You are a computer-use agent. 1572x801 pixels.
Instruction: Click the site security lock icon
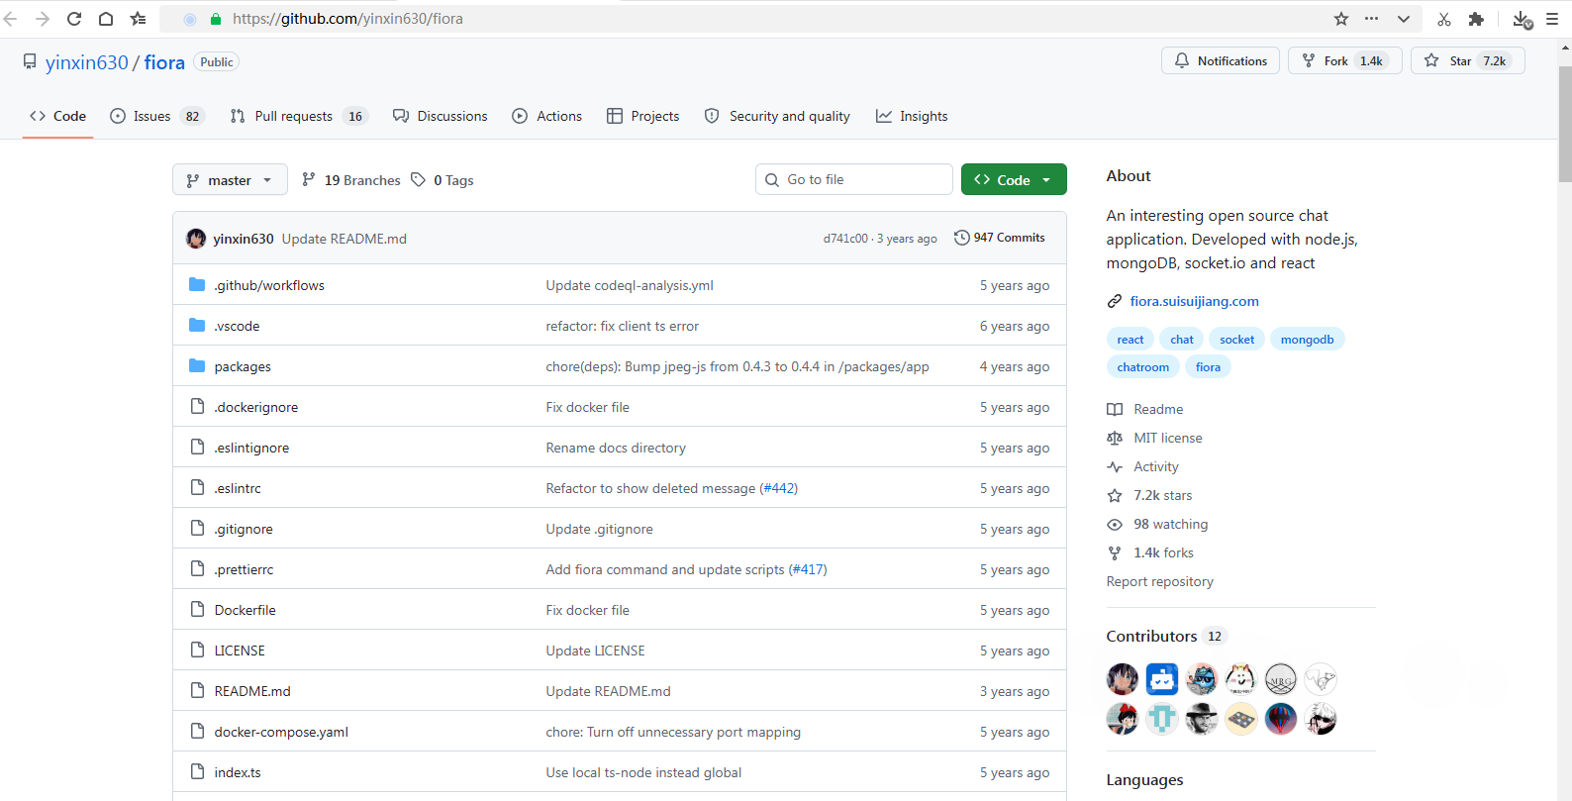click(216, 19)
